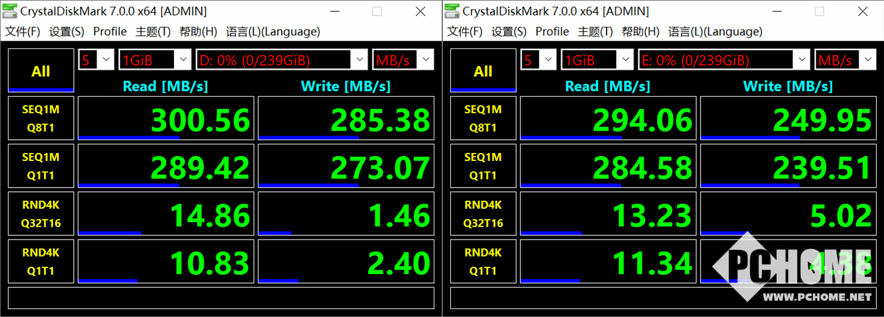Click the 249.95 write result
This screenshot has height=317, width=884.
pos(789,118)
